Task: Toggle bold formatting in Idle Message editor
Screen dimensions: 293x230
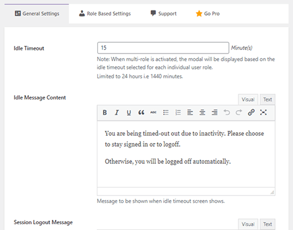Action: 105,113
